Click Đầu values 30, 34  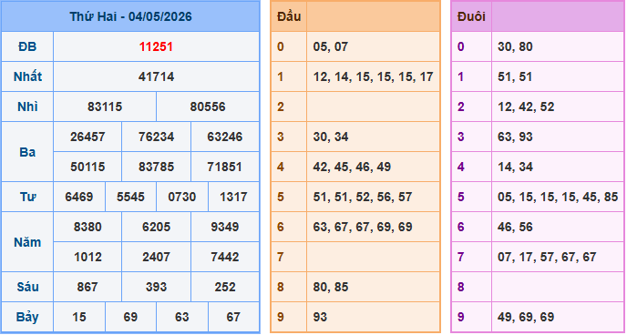coord(331,137)
